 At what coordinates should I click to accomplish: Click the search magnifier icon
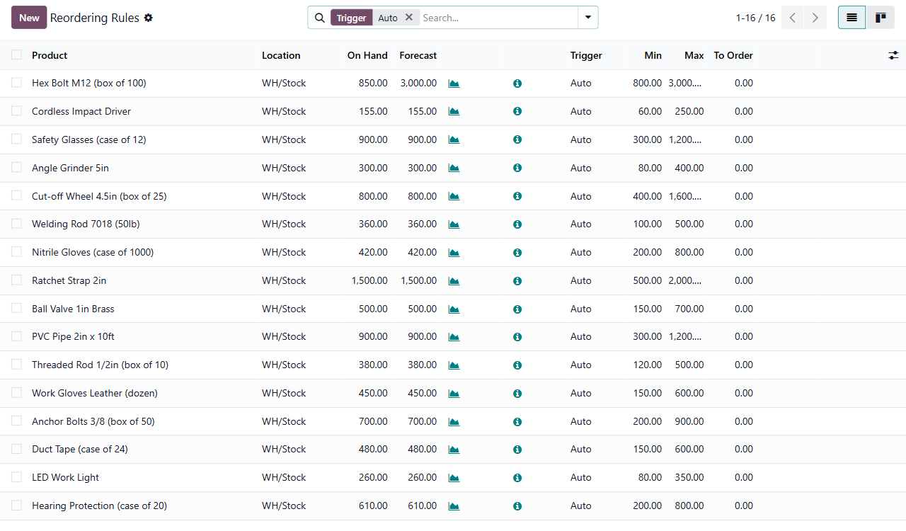[x=319, y=18]
